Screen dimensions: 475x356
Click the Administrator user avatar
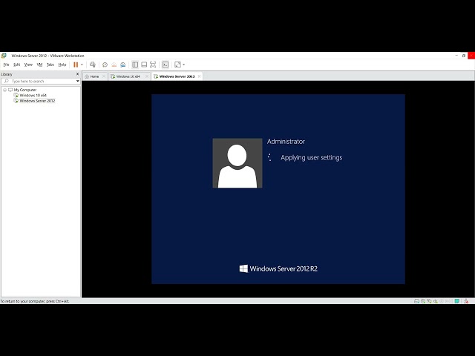click(237, 163)
